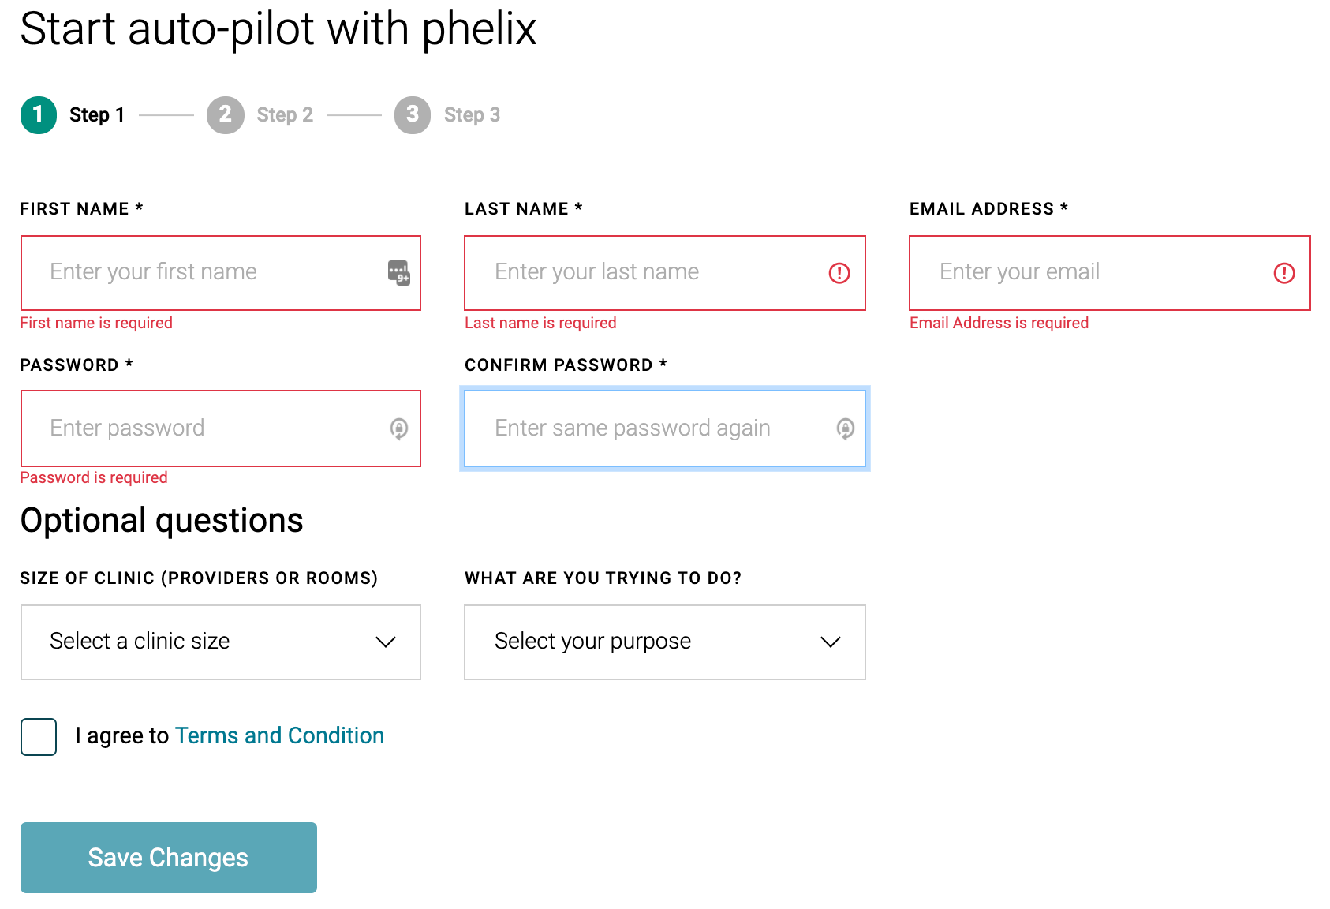Focus the Enter your first name field

tap(221, 273)
